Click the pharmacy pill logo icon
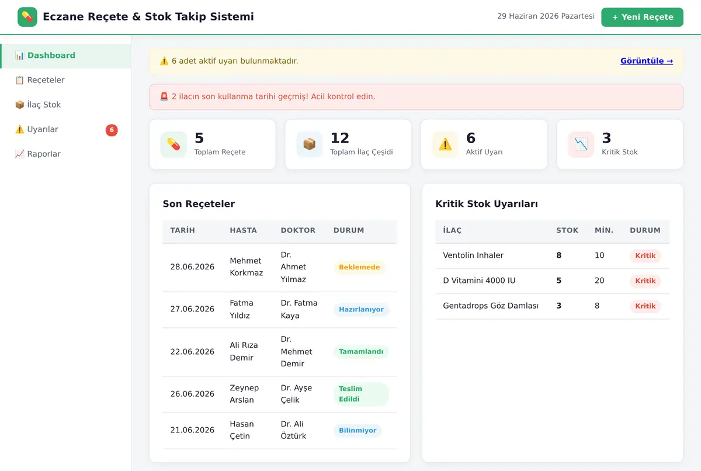Screen dimensions: 701x471 tap(27, 17)
